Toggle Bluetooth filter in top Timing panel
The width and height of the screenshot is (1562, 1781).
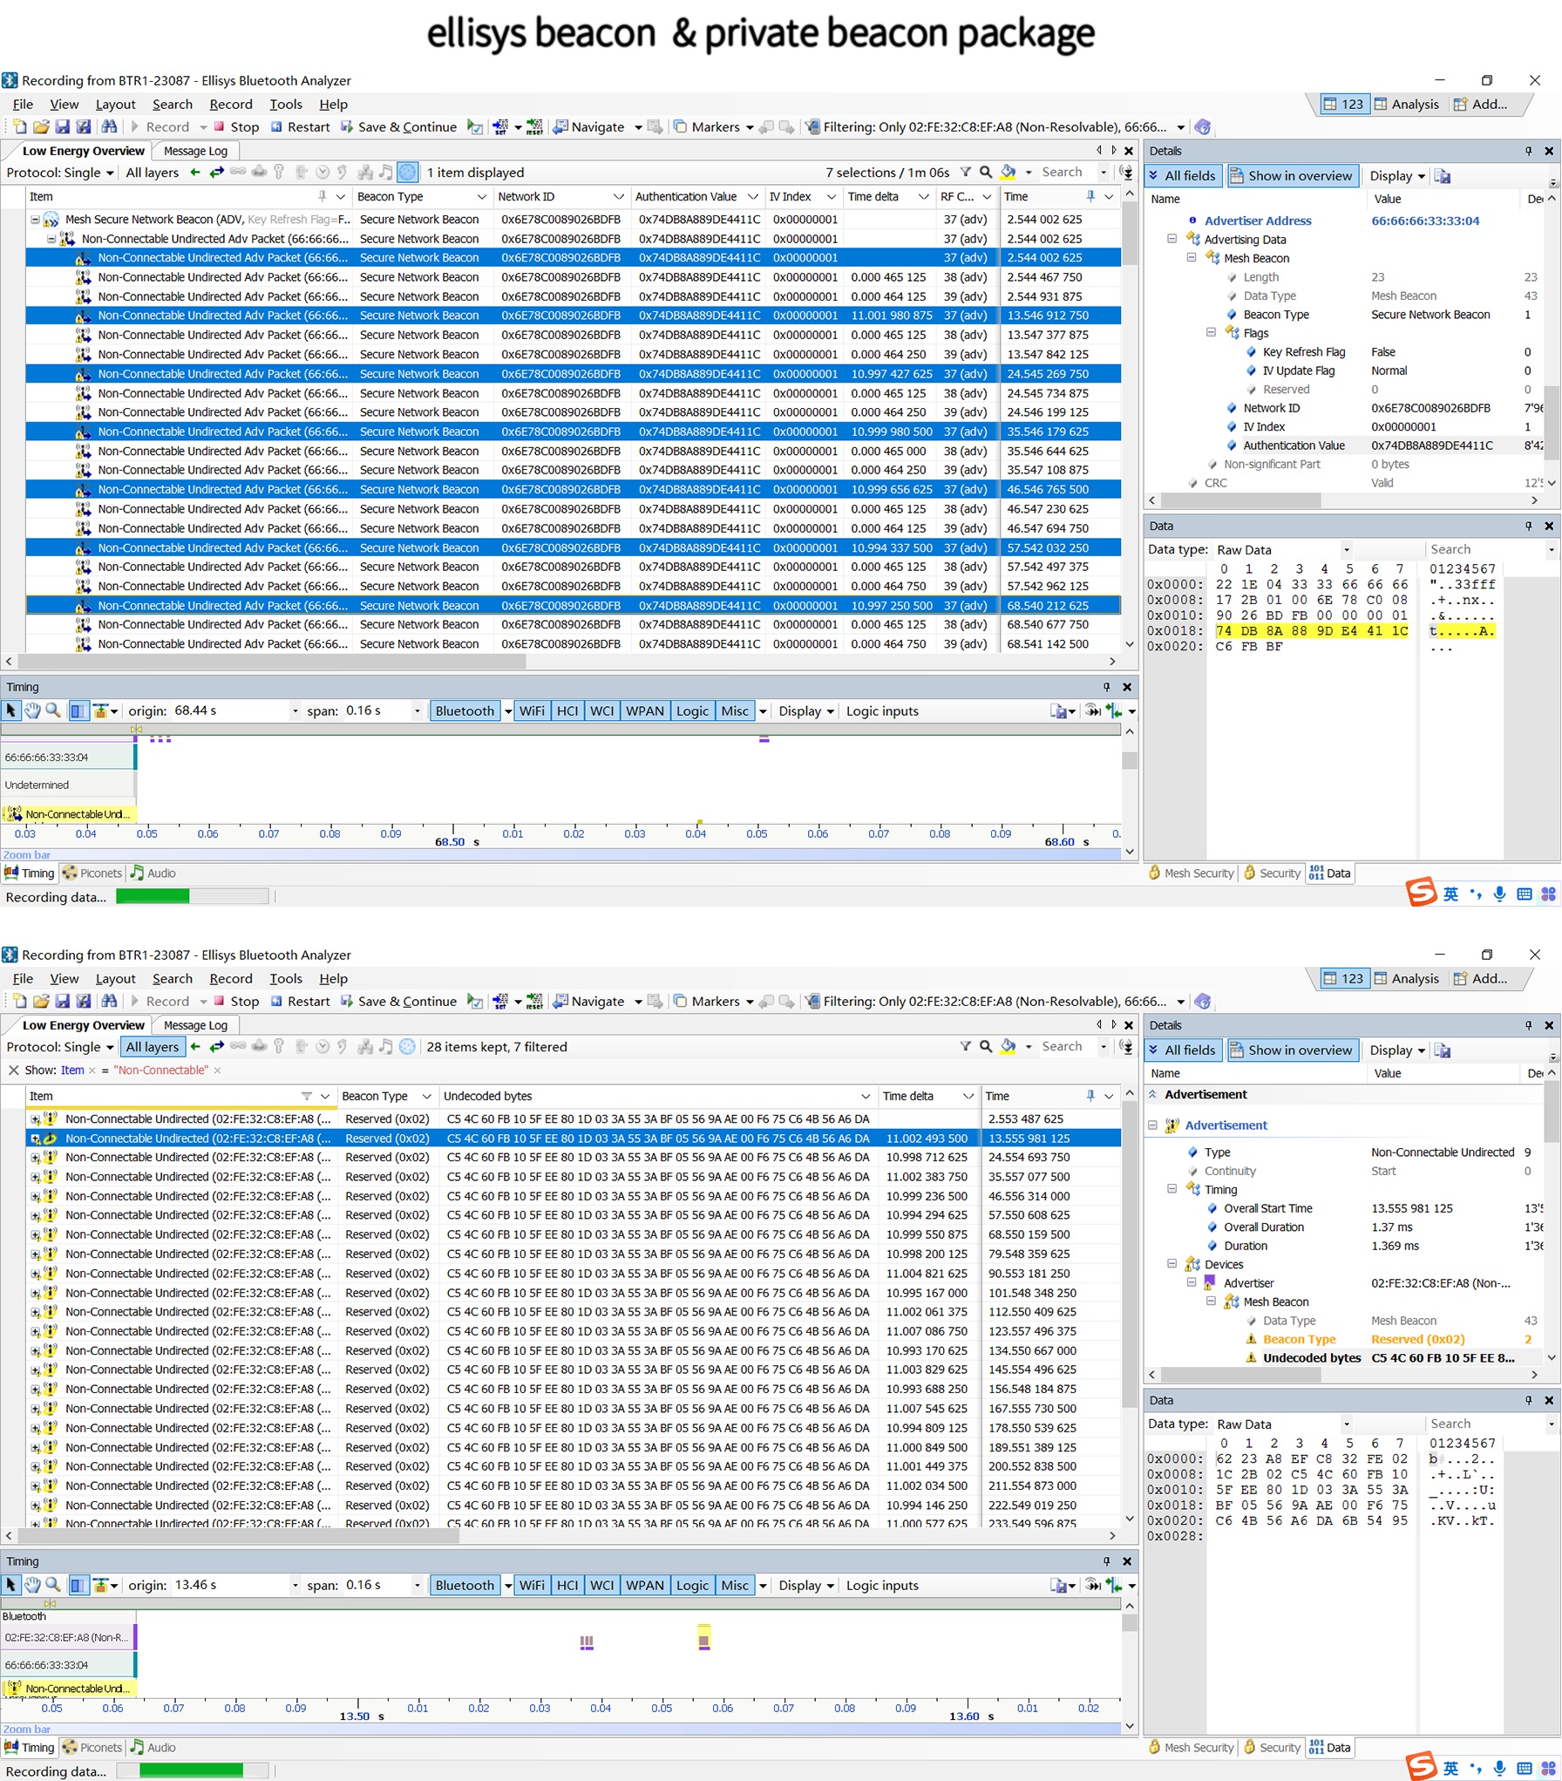(x=465, y=711)
